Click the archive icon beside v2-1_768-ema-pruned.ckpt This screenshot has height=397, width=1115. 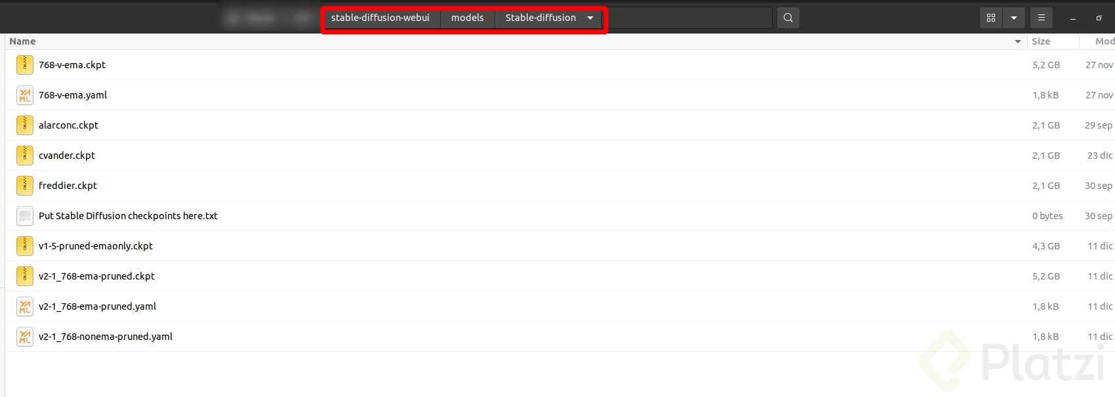tap(25, 276)
